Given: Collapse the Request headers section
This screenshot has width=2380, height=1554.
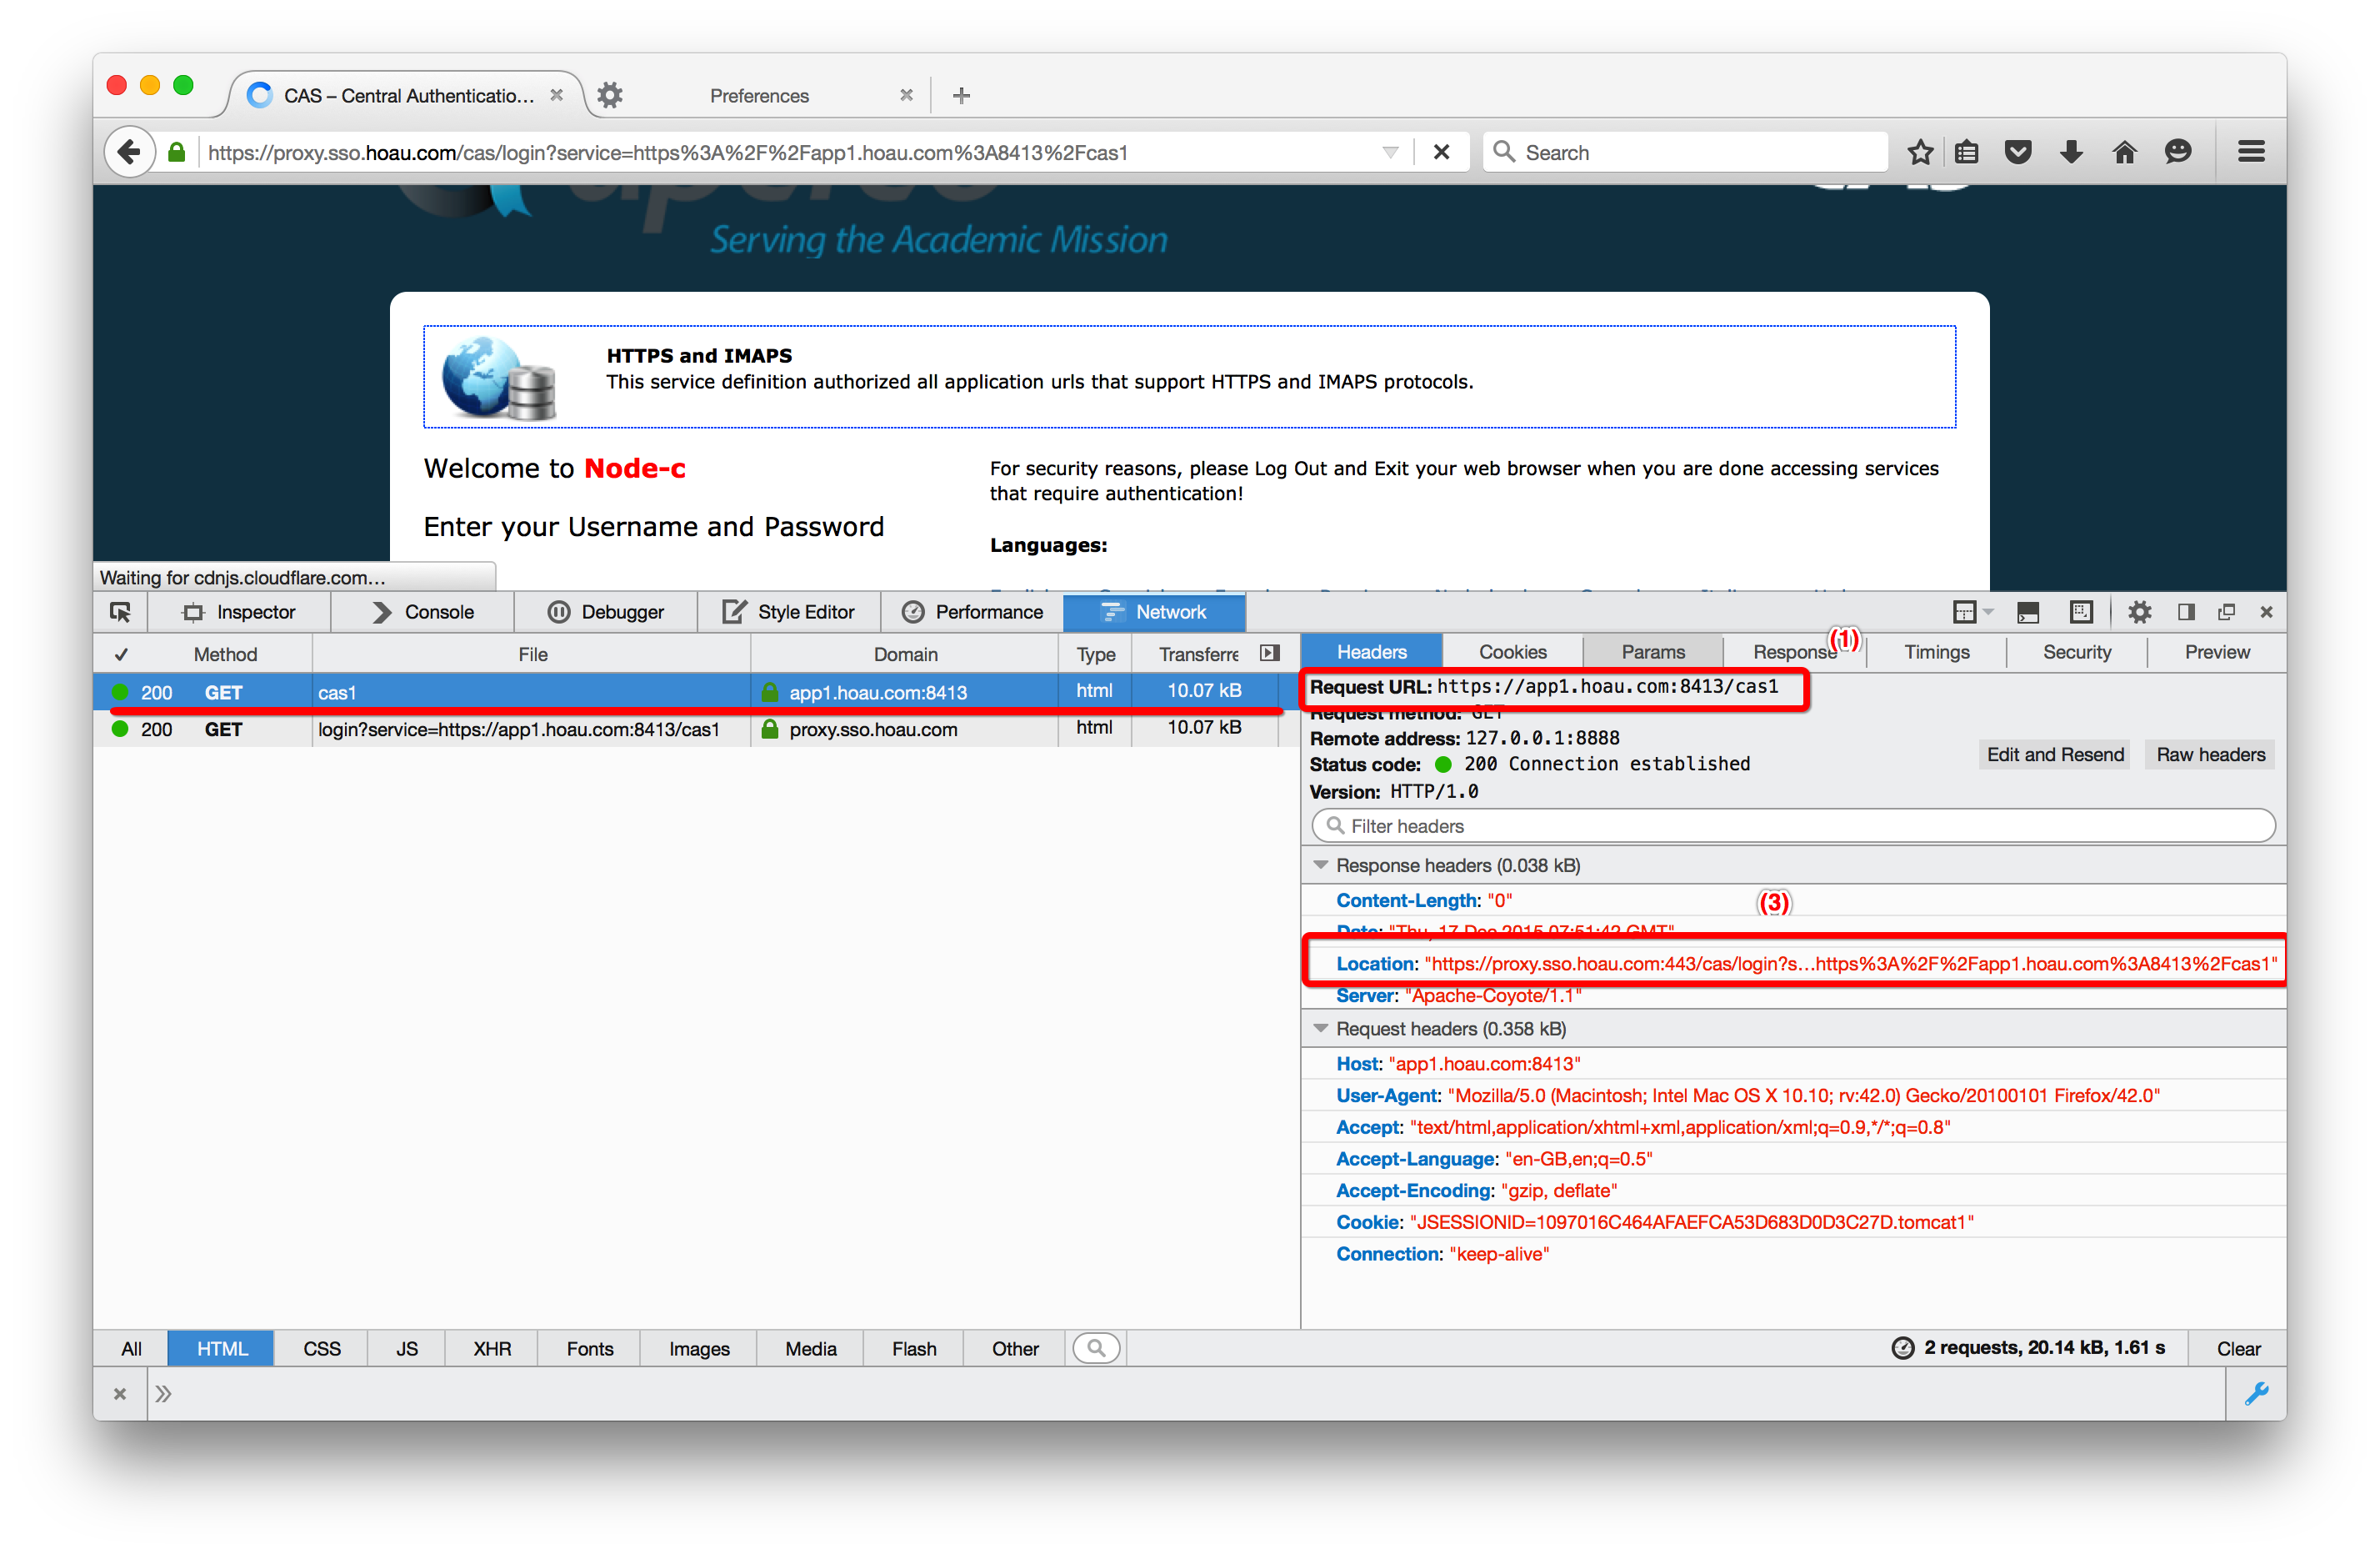Looking at the screenshot, I should [1320, 1028].
